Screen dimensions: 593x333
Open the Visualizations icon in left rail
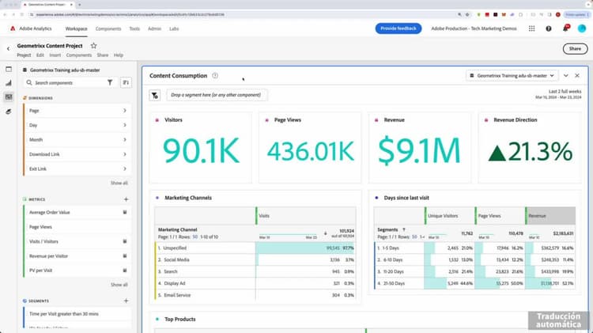tap(9, 83)
